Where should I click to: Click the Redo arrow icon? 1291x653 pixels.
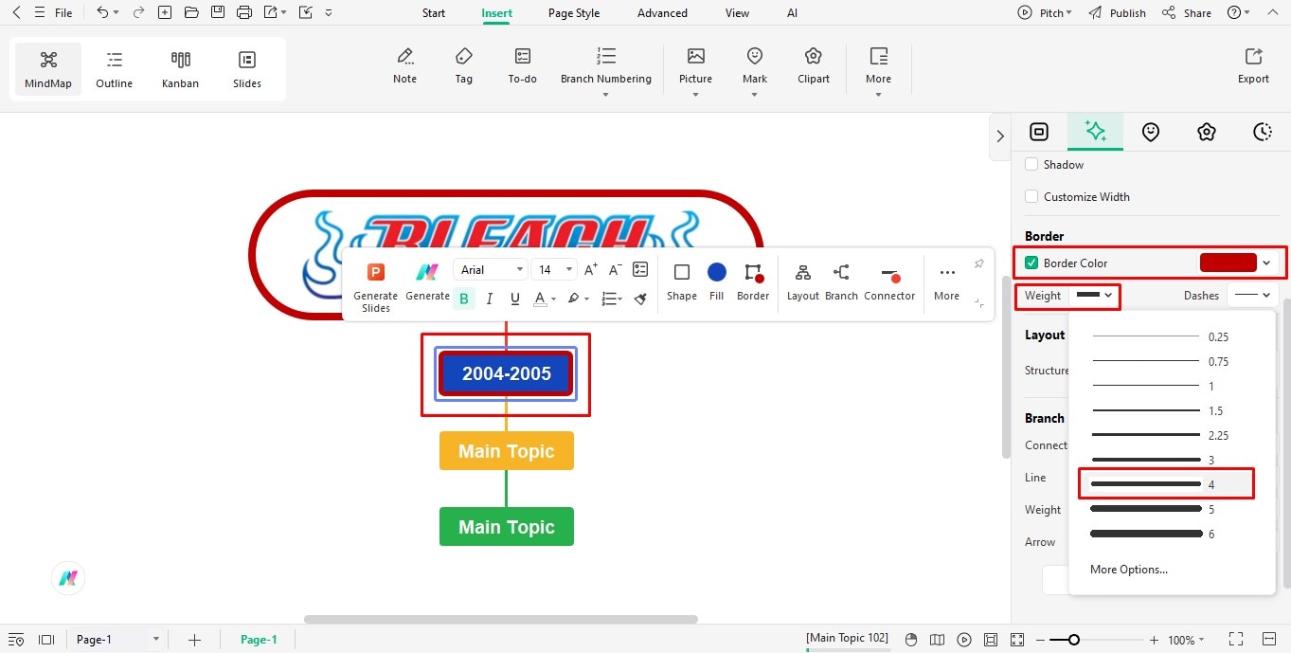coord(138,12)
